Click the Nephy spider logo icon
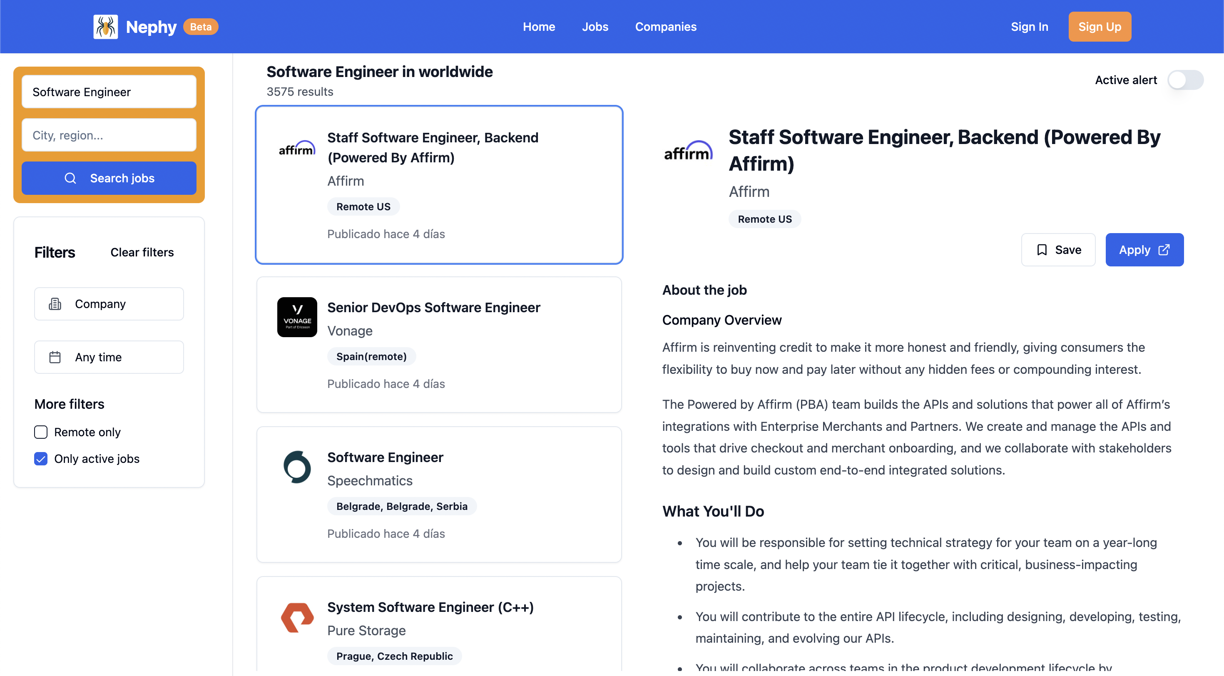The image size is (1224, 676). click(105, 27)
